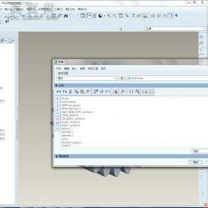Toggle spin center display icon

(x=89, y=16)
